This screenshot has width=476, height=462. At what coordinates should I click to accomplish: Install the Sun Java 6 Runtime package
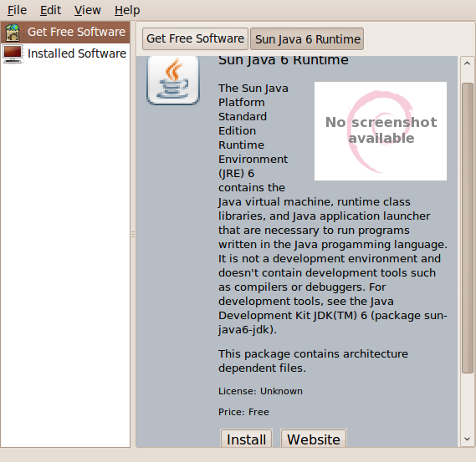pyautogui.click(x=246, y=439)
